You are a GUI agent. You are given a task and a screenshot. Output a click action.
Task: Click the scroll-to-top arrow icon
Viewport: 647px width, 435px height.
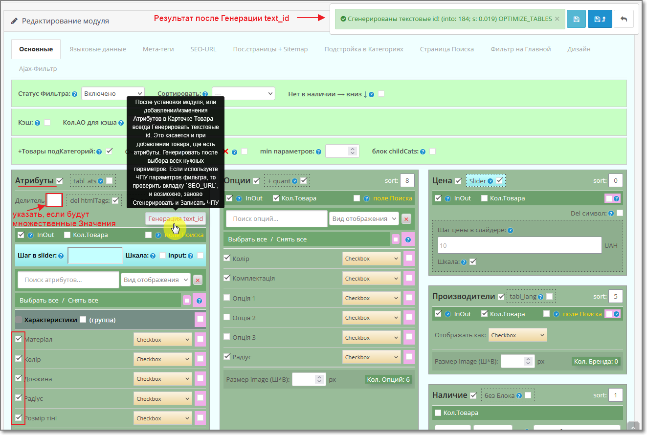point(633,427)
